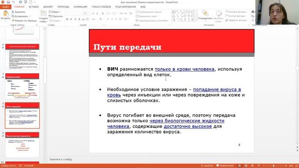Click link 'попадание вируса в'

217,90
